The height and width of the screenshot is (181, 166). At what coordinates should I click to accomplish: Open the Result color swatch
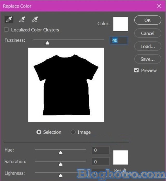[121, 157]
